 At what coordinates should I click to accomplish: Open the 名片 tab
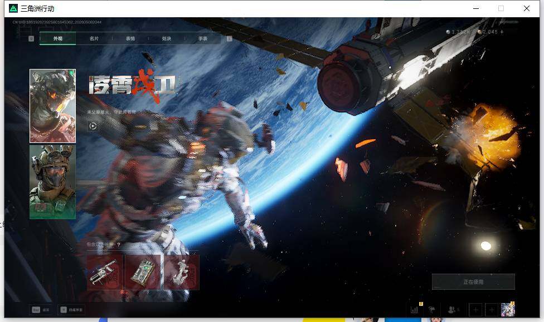point(94,38)
